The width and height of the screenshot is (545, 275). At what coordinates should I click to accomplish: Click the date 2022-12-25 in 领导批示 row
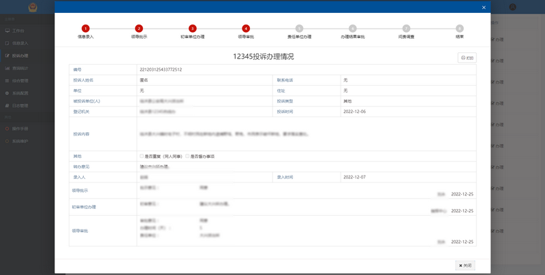[x=463, y=194]
